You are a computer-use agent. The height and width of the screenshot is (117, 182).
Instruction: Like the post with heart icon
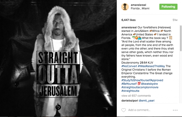[x=123, y=110]
